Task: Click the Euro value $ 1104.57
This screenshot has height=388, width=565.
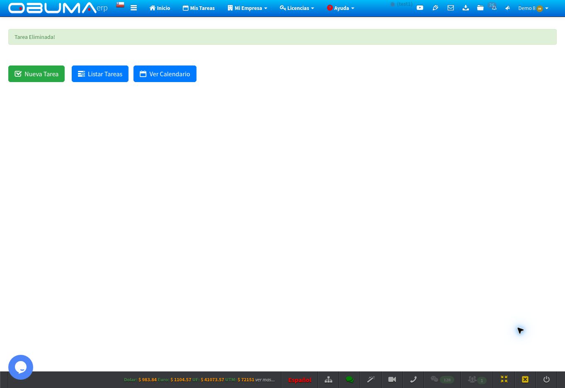Action: 181,380
